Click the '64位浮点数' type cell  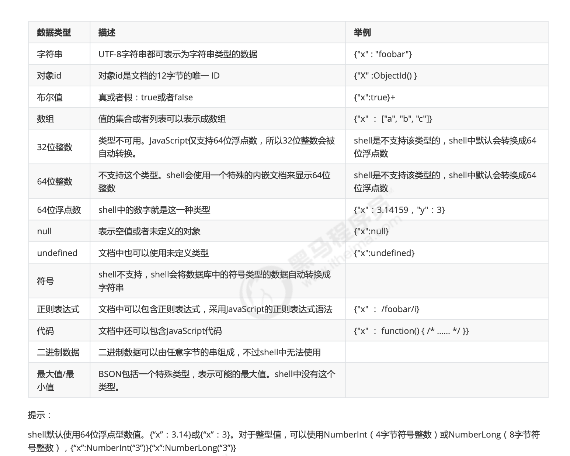(x=59, y=210)
